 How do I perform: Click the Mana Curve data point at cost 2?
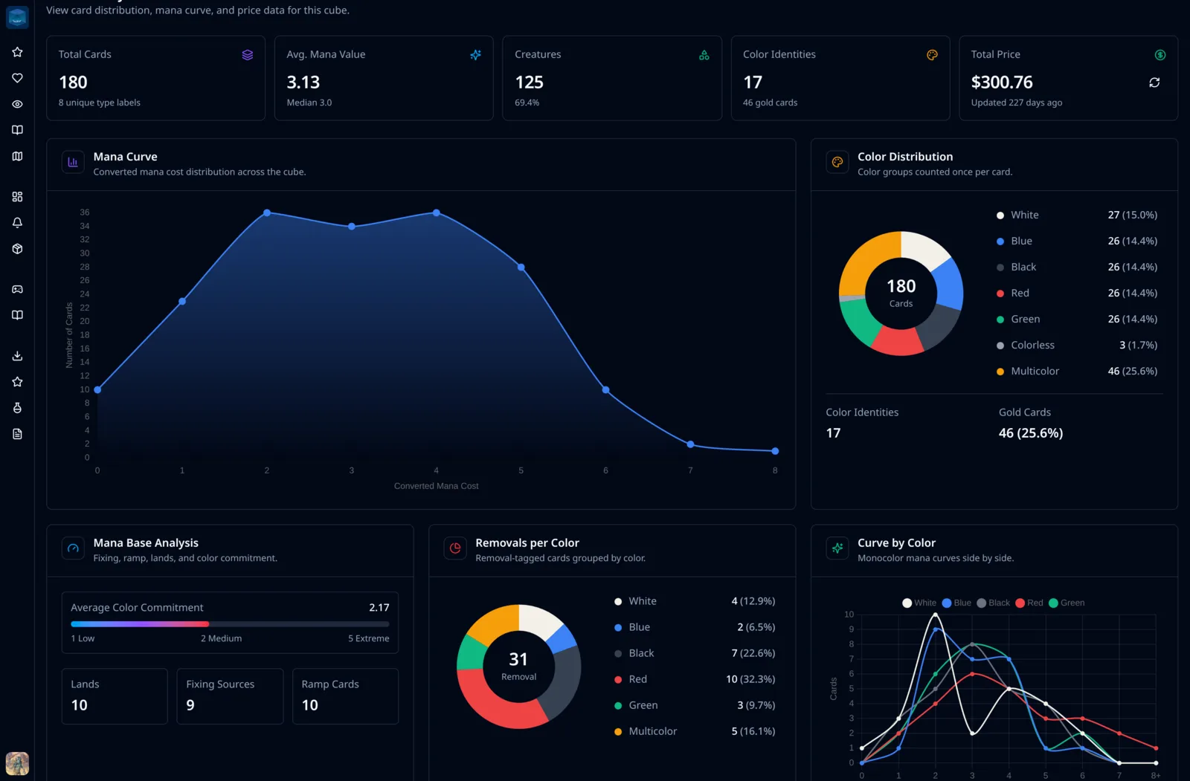click(267, 213)
